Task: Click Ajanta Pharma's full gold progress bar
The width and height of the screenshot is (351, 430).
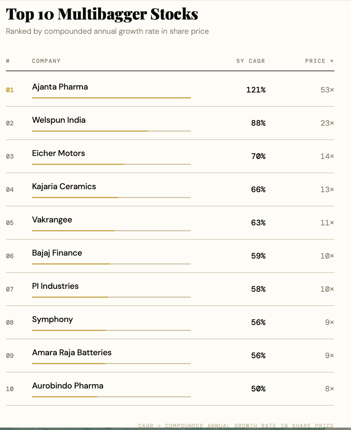Action: 111,98
